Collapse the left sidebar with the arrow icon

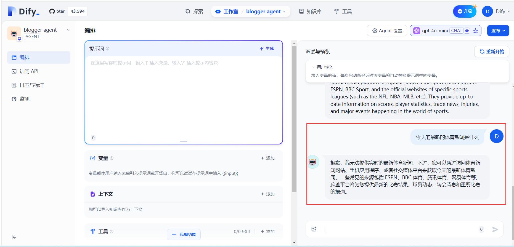pos(14,237)
